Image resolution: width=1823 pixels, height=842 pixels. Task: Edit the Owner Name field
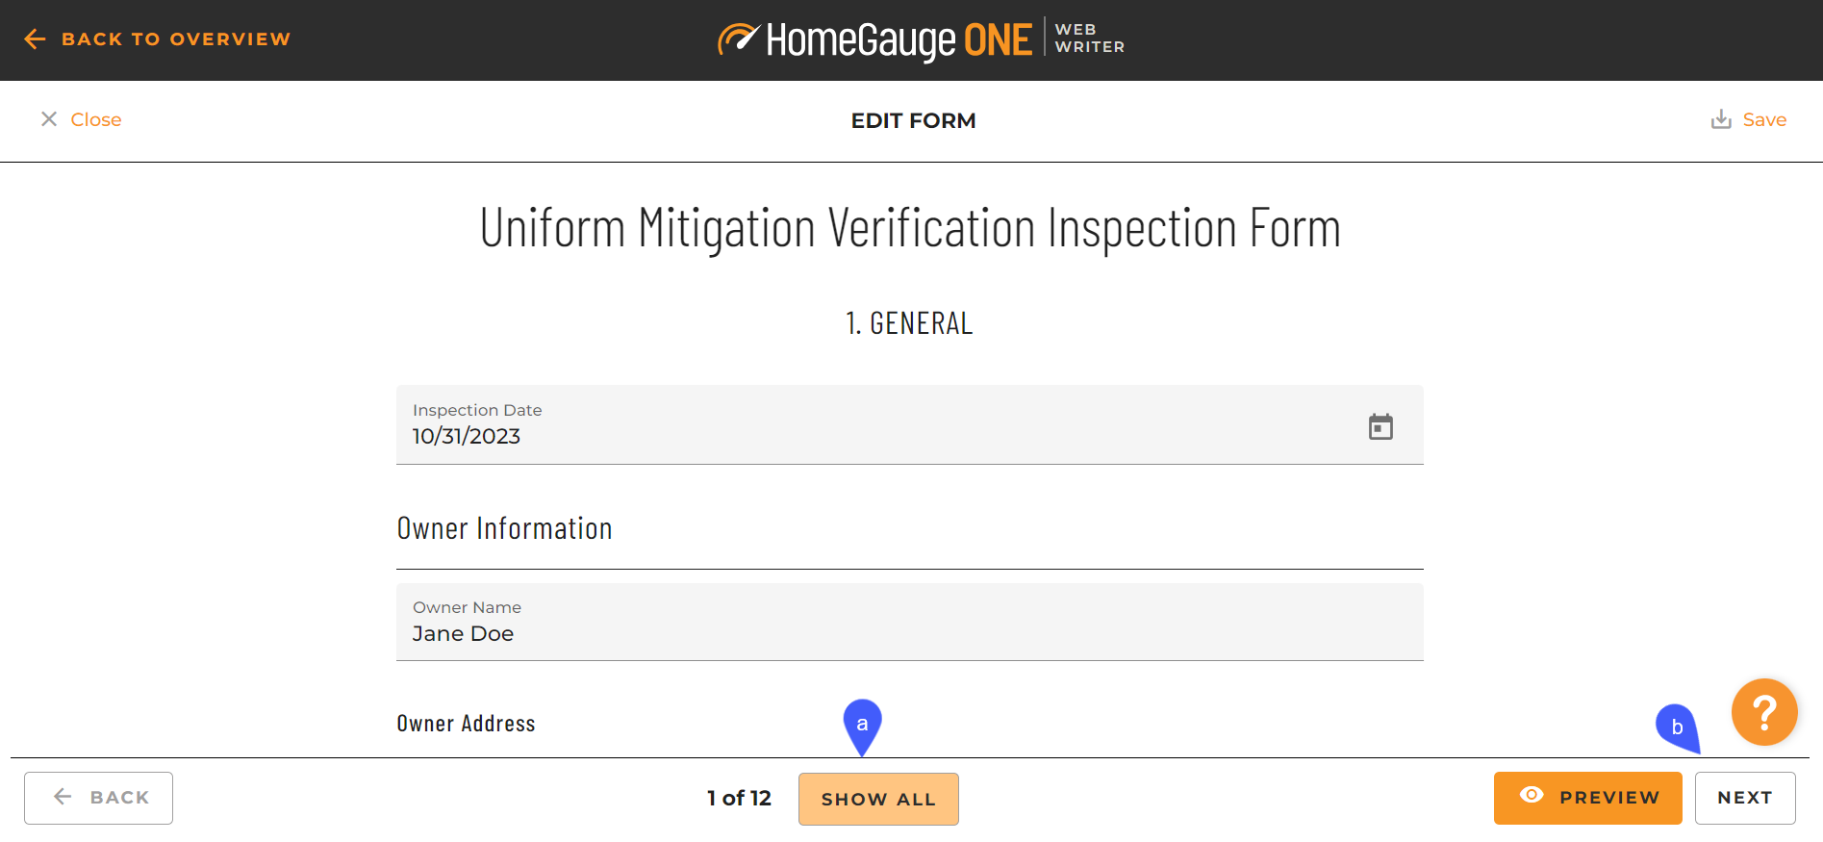point(909,622)
